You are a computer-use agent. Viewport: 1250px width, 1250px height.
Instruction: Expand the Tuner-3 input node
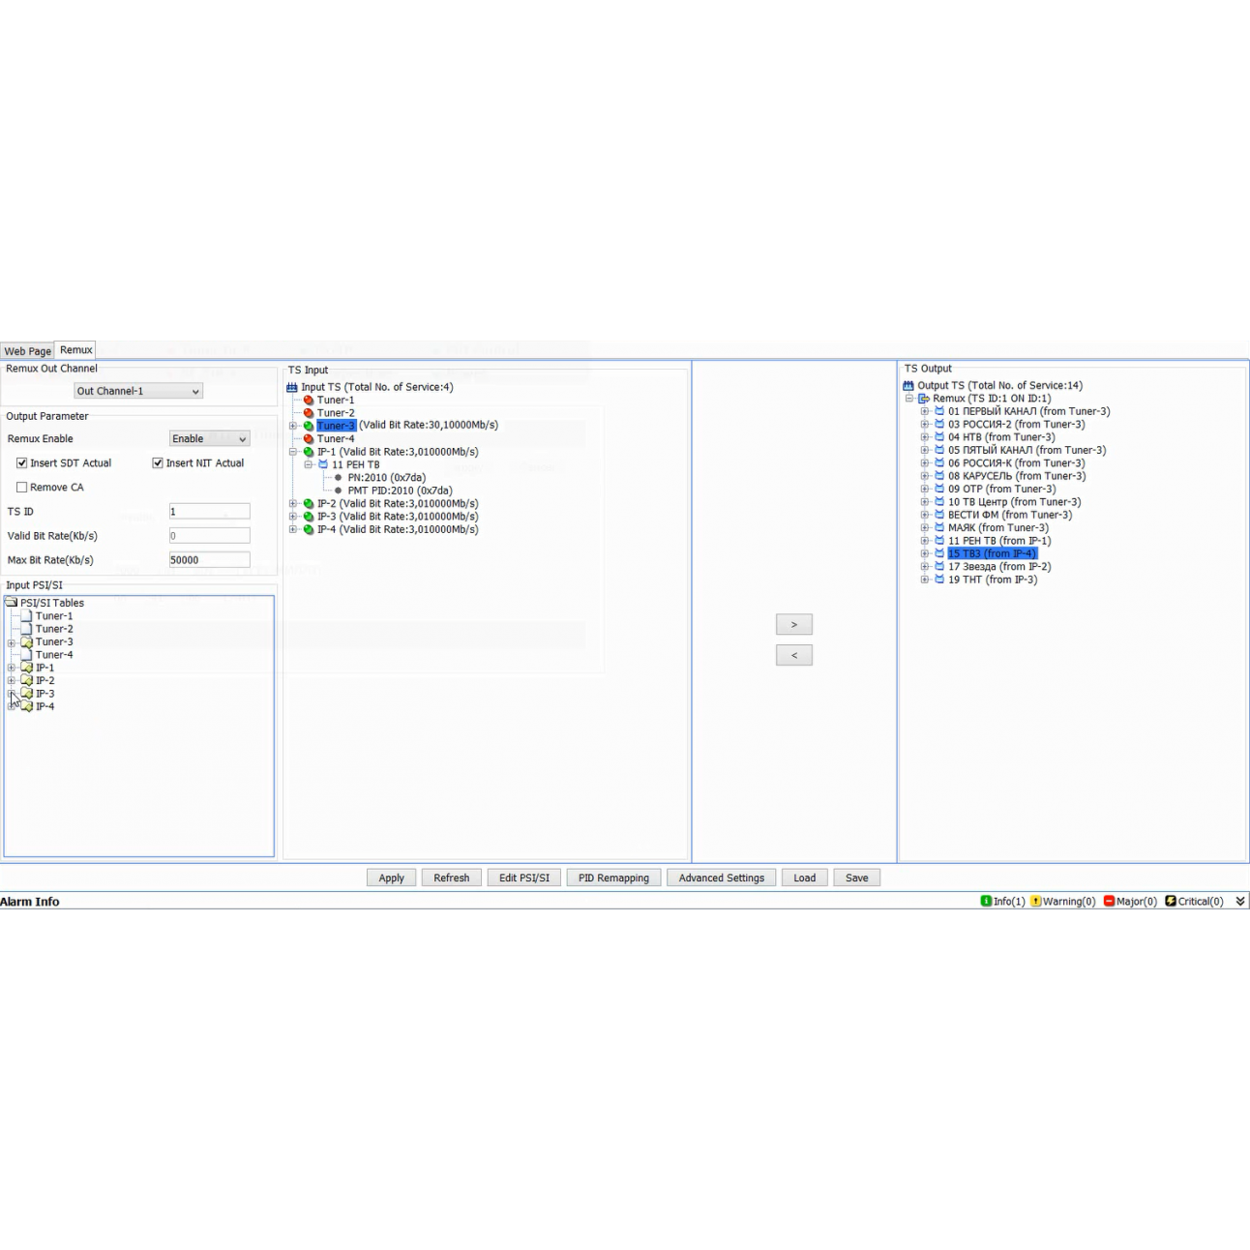coord(293,426)
